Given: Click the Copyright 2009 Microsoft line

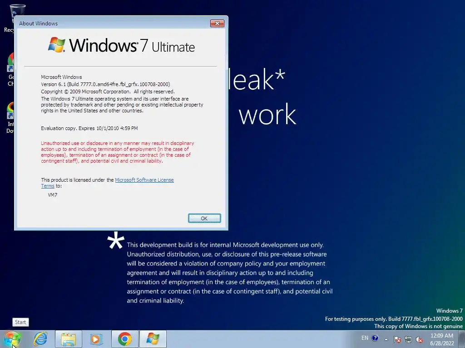Looking at the screenshot, I should [x=108, y=92].
